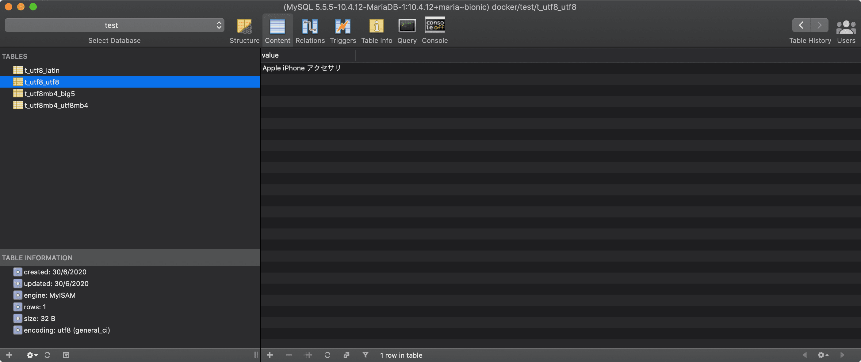This screenshot has height=362, width=861.
Task: Open the Query editor
Action: (x=407, y=30)
